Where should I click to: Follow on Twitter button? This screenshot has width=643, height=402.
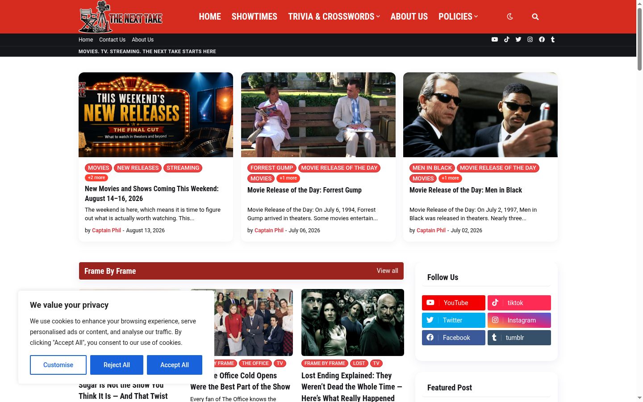coord(454,320)
